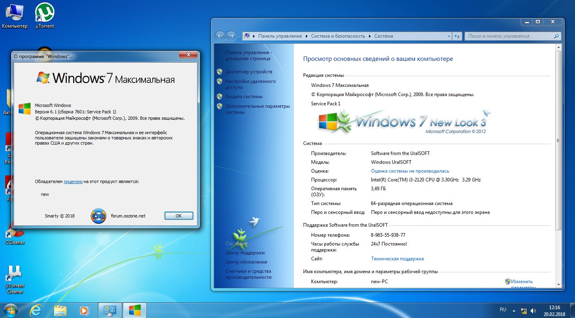
Task: Close the About Windows dialog
Action: [x=188, y=55]
